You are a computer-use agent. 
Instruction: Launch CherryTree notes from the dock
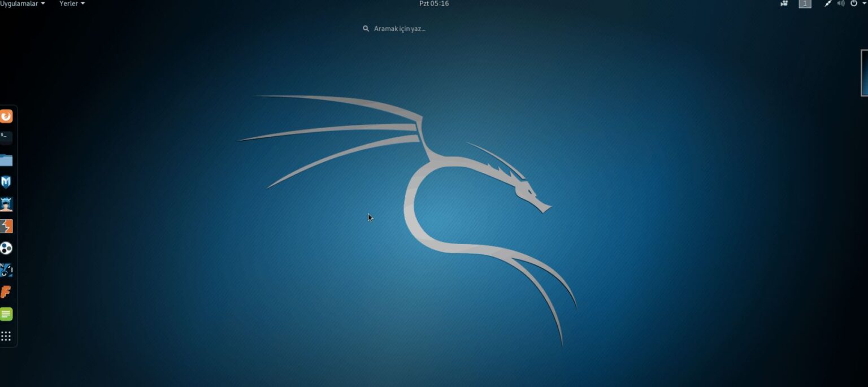coord(6,314)
